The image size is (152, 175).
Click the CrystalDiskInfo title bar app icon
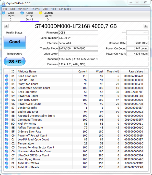pyautogui.click(x=4, y=3)
